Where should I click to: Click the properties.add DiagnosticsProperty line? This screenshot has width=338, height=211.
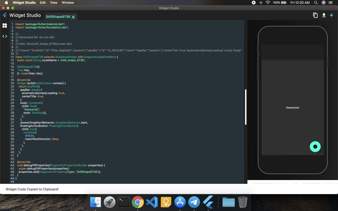[60, 172]
